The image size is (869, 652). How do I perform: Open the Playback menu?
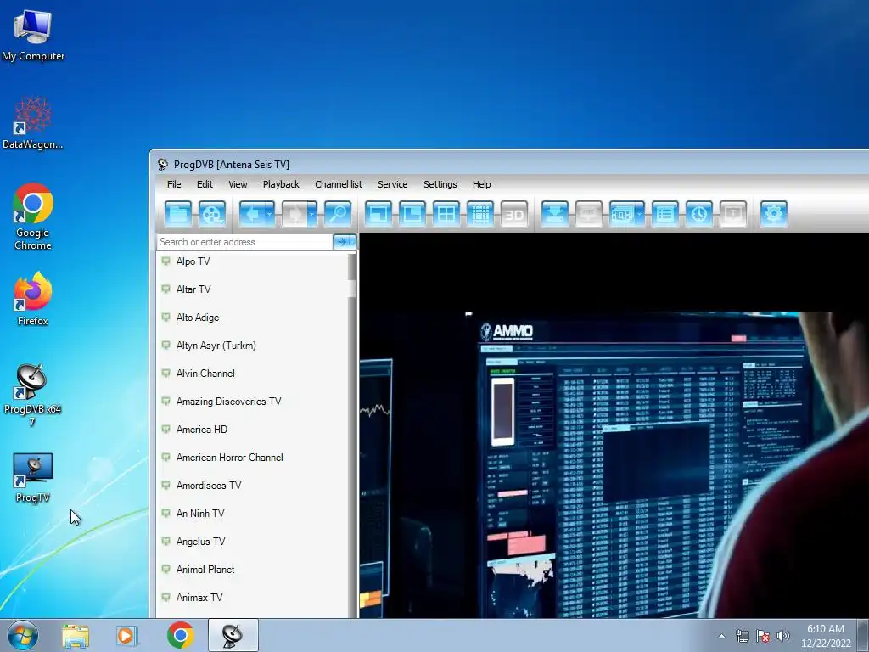click(281, 184)
